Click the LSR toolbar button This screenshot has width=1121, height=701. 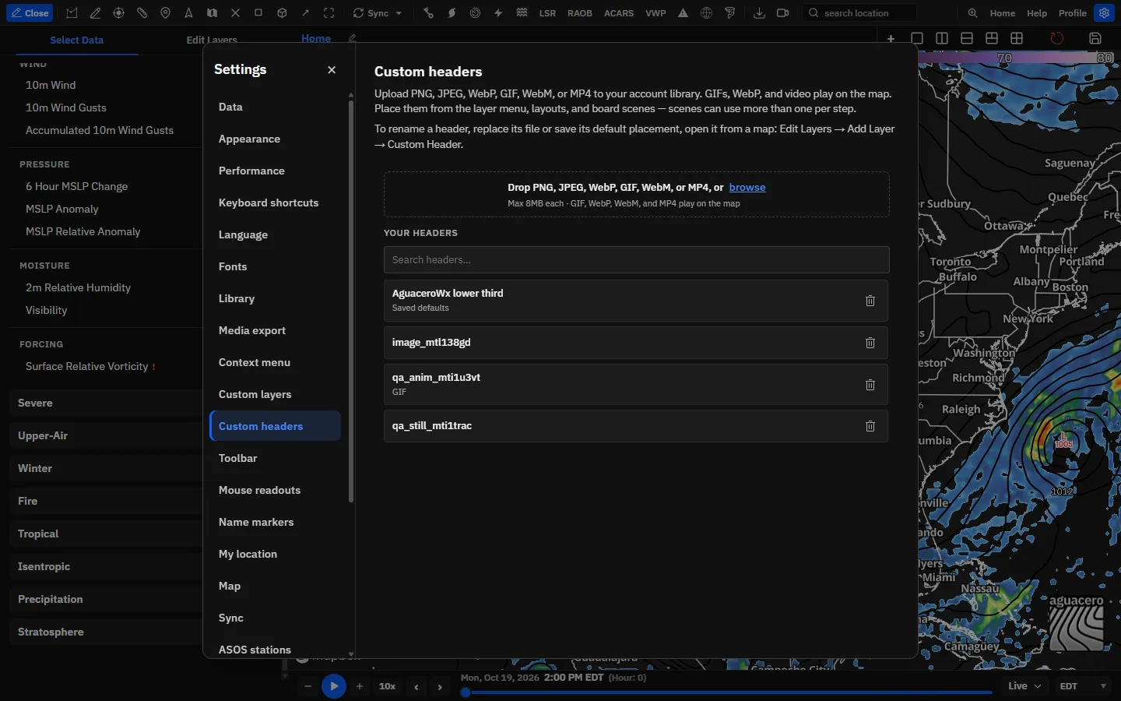click(x=547, y=13)
